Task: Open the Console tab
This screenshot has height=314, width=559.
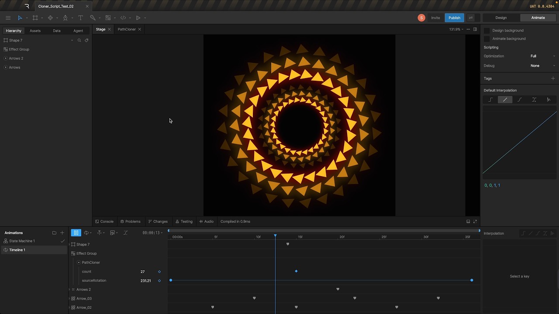Action: [x=104, y=222]
